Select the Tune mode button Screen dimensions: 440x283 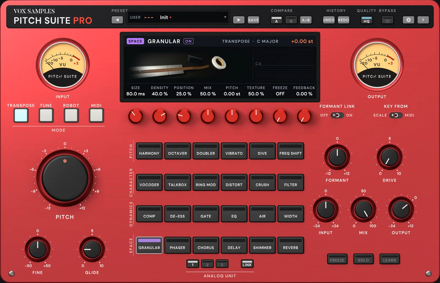(46, 115)
